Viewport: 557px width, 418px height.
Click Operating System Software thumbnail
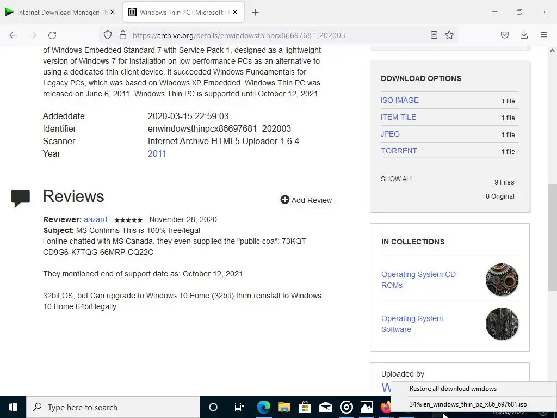click(x=502, y=324)
